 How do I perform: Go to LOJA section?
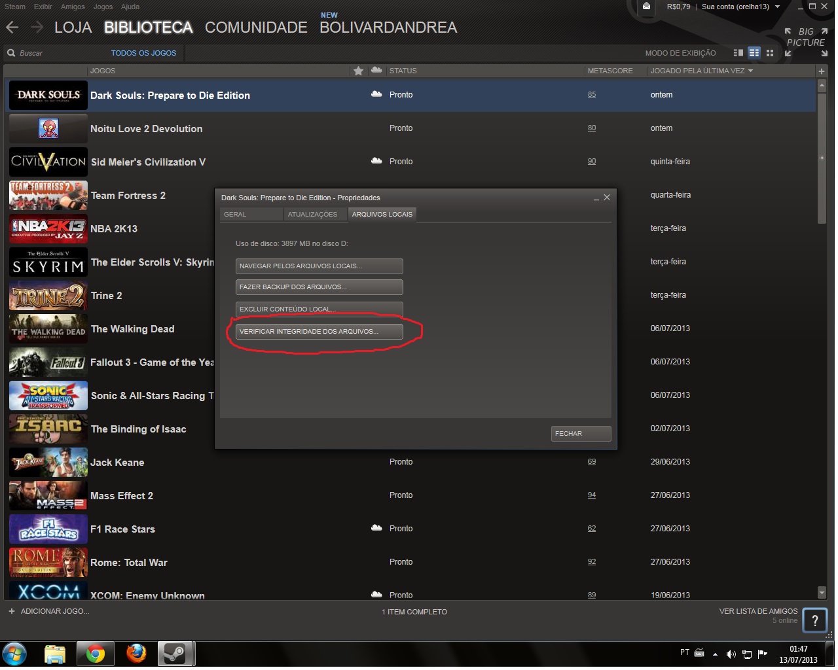(x=73, y=27)
